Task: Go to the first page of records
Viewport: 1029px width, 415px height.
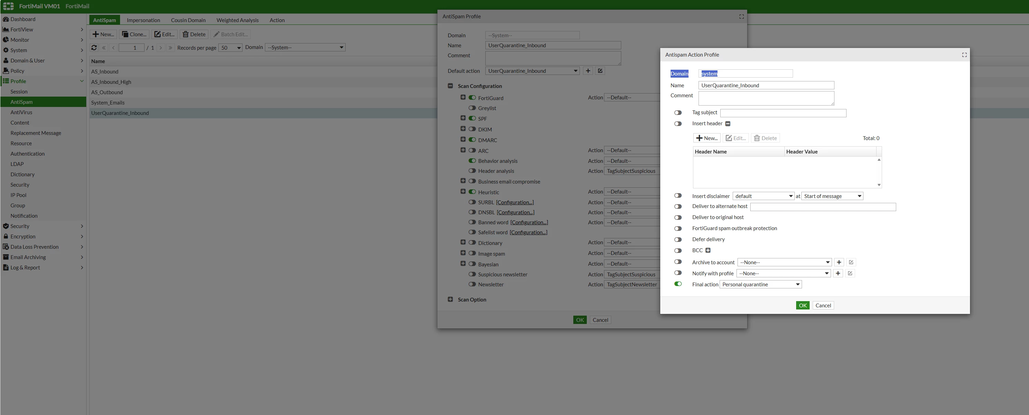Action: point(104,48)
